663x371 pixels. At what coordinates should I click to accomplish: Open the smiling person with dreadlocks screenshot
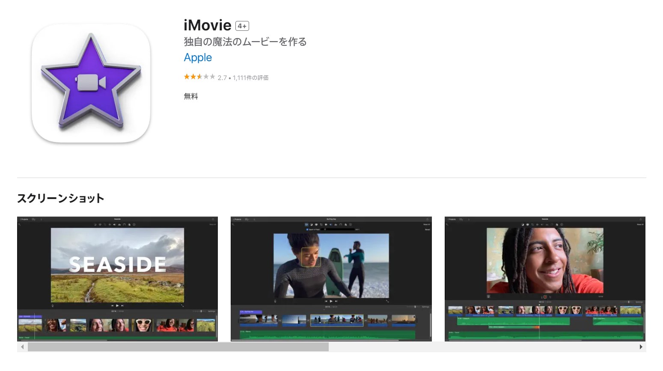pos(545,279)
